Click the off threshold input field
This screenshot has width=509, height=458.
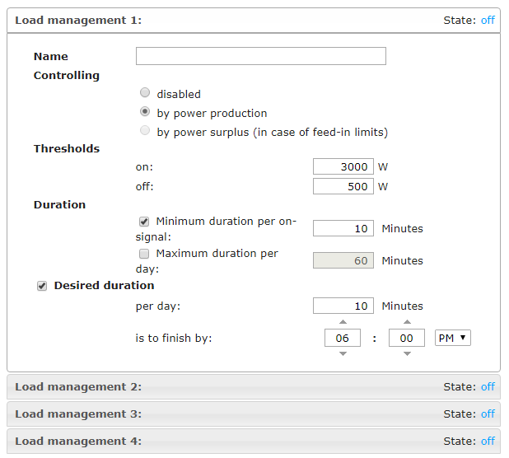343,186
